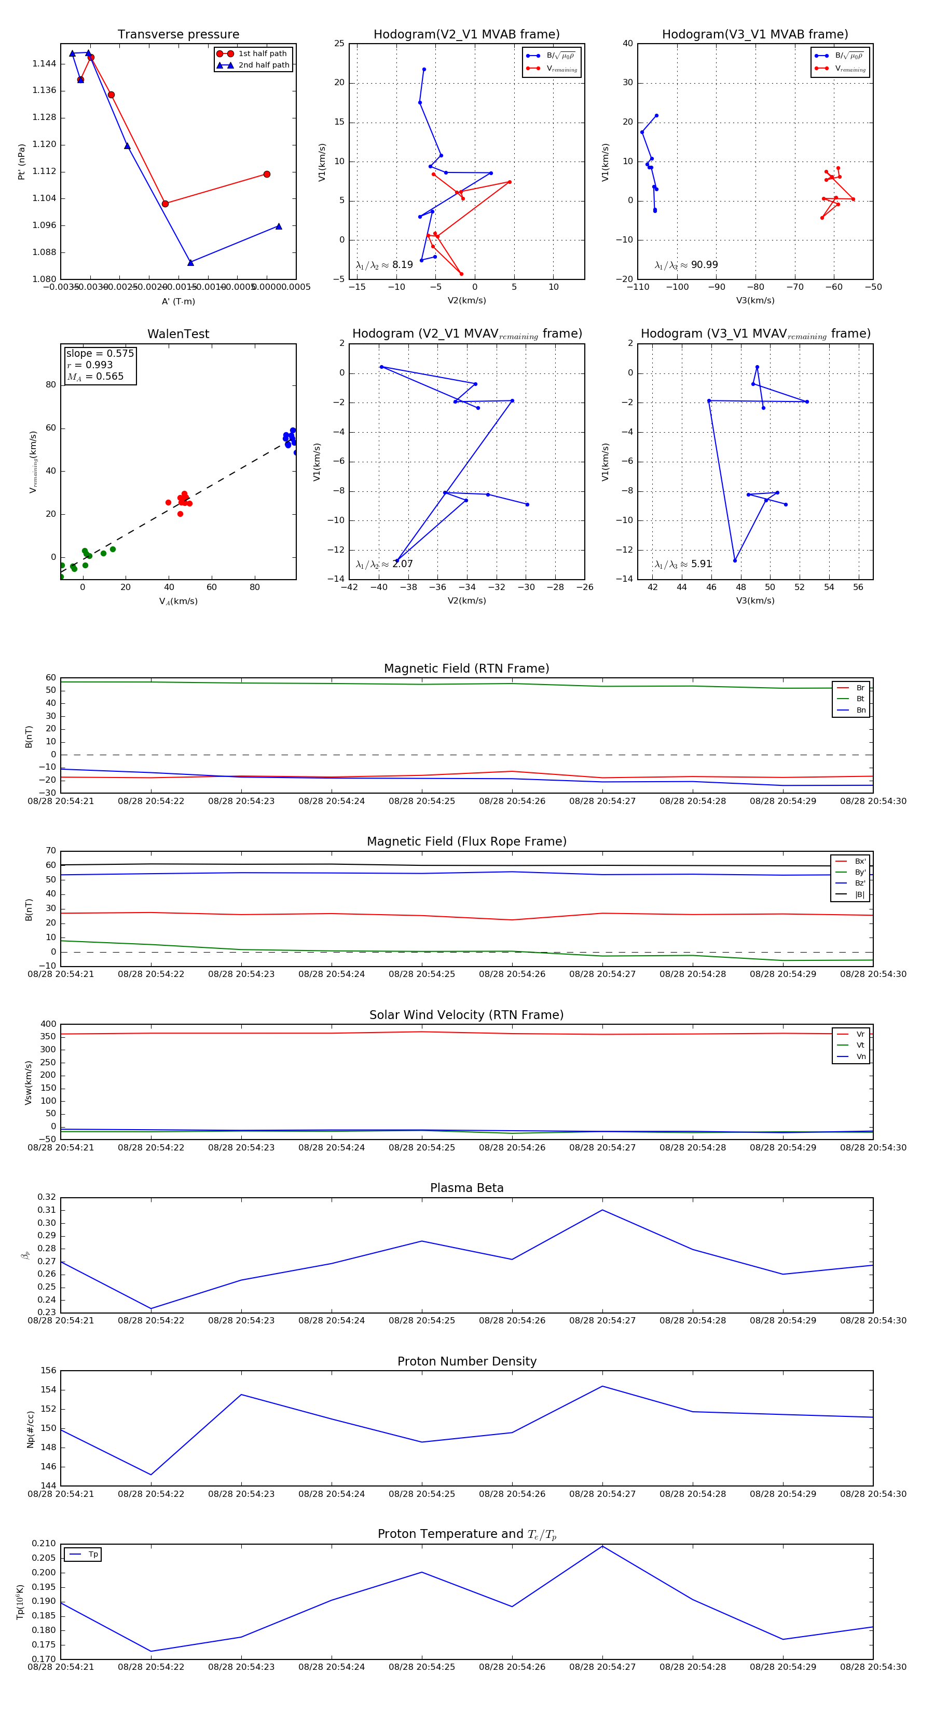Click the "M_A = 0.565" annotation
The width and height of the screenshot is (934, 1714).
coord(95,377)
